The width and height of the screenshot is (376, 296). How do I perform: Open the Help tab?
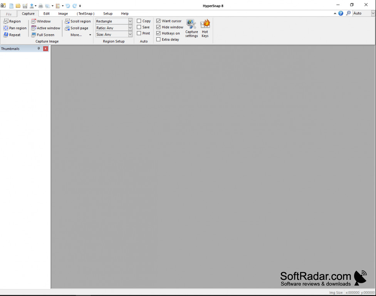click(125, 13)
